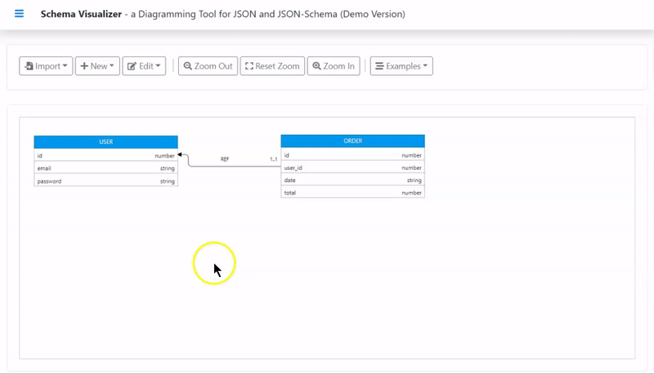The width and height of the screenshot is (654, 374).
Task: Click 'number' type of total row
Action: (x=412, y=193)
